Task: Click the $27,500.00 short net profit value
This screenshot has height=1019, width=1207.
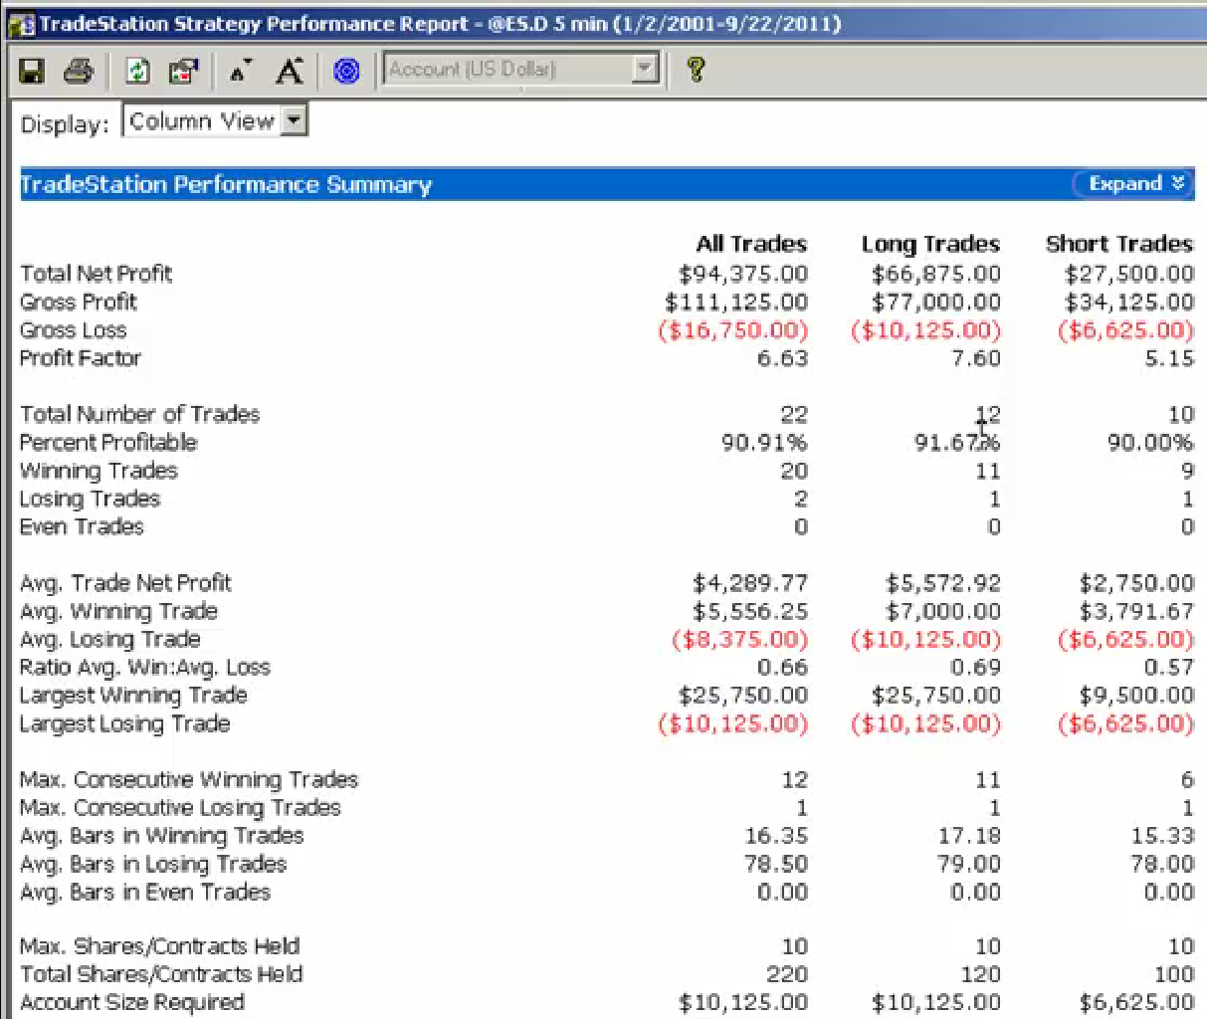Action: point(1129,274)
